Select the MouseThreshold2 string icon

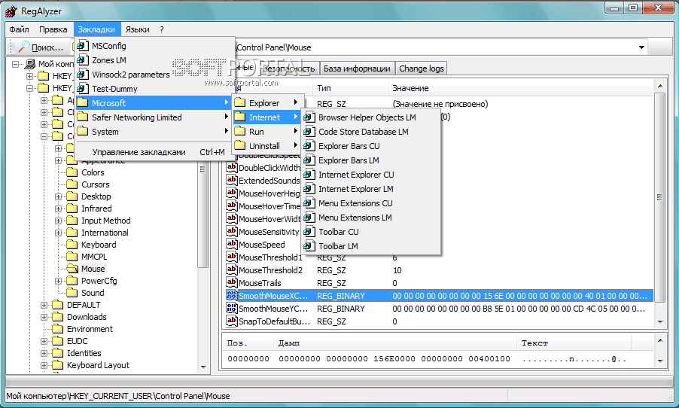click(x=232, y=269)
